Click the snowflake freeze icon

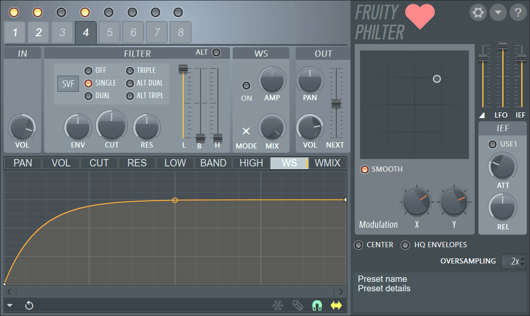[x=277, y=305]
